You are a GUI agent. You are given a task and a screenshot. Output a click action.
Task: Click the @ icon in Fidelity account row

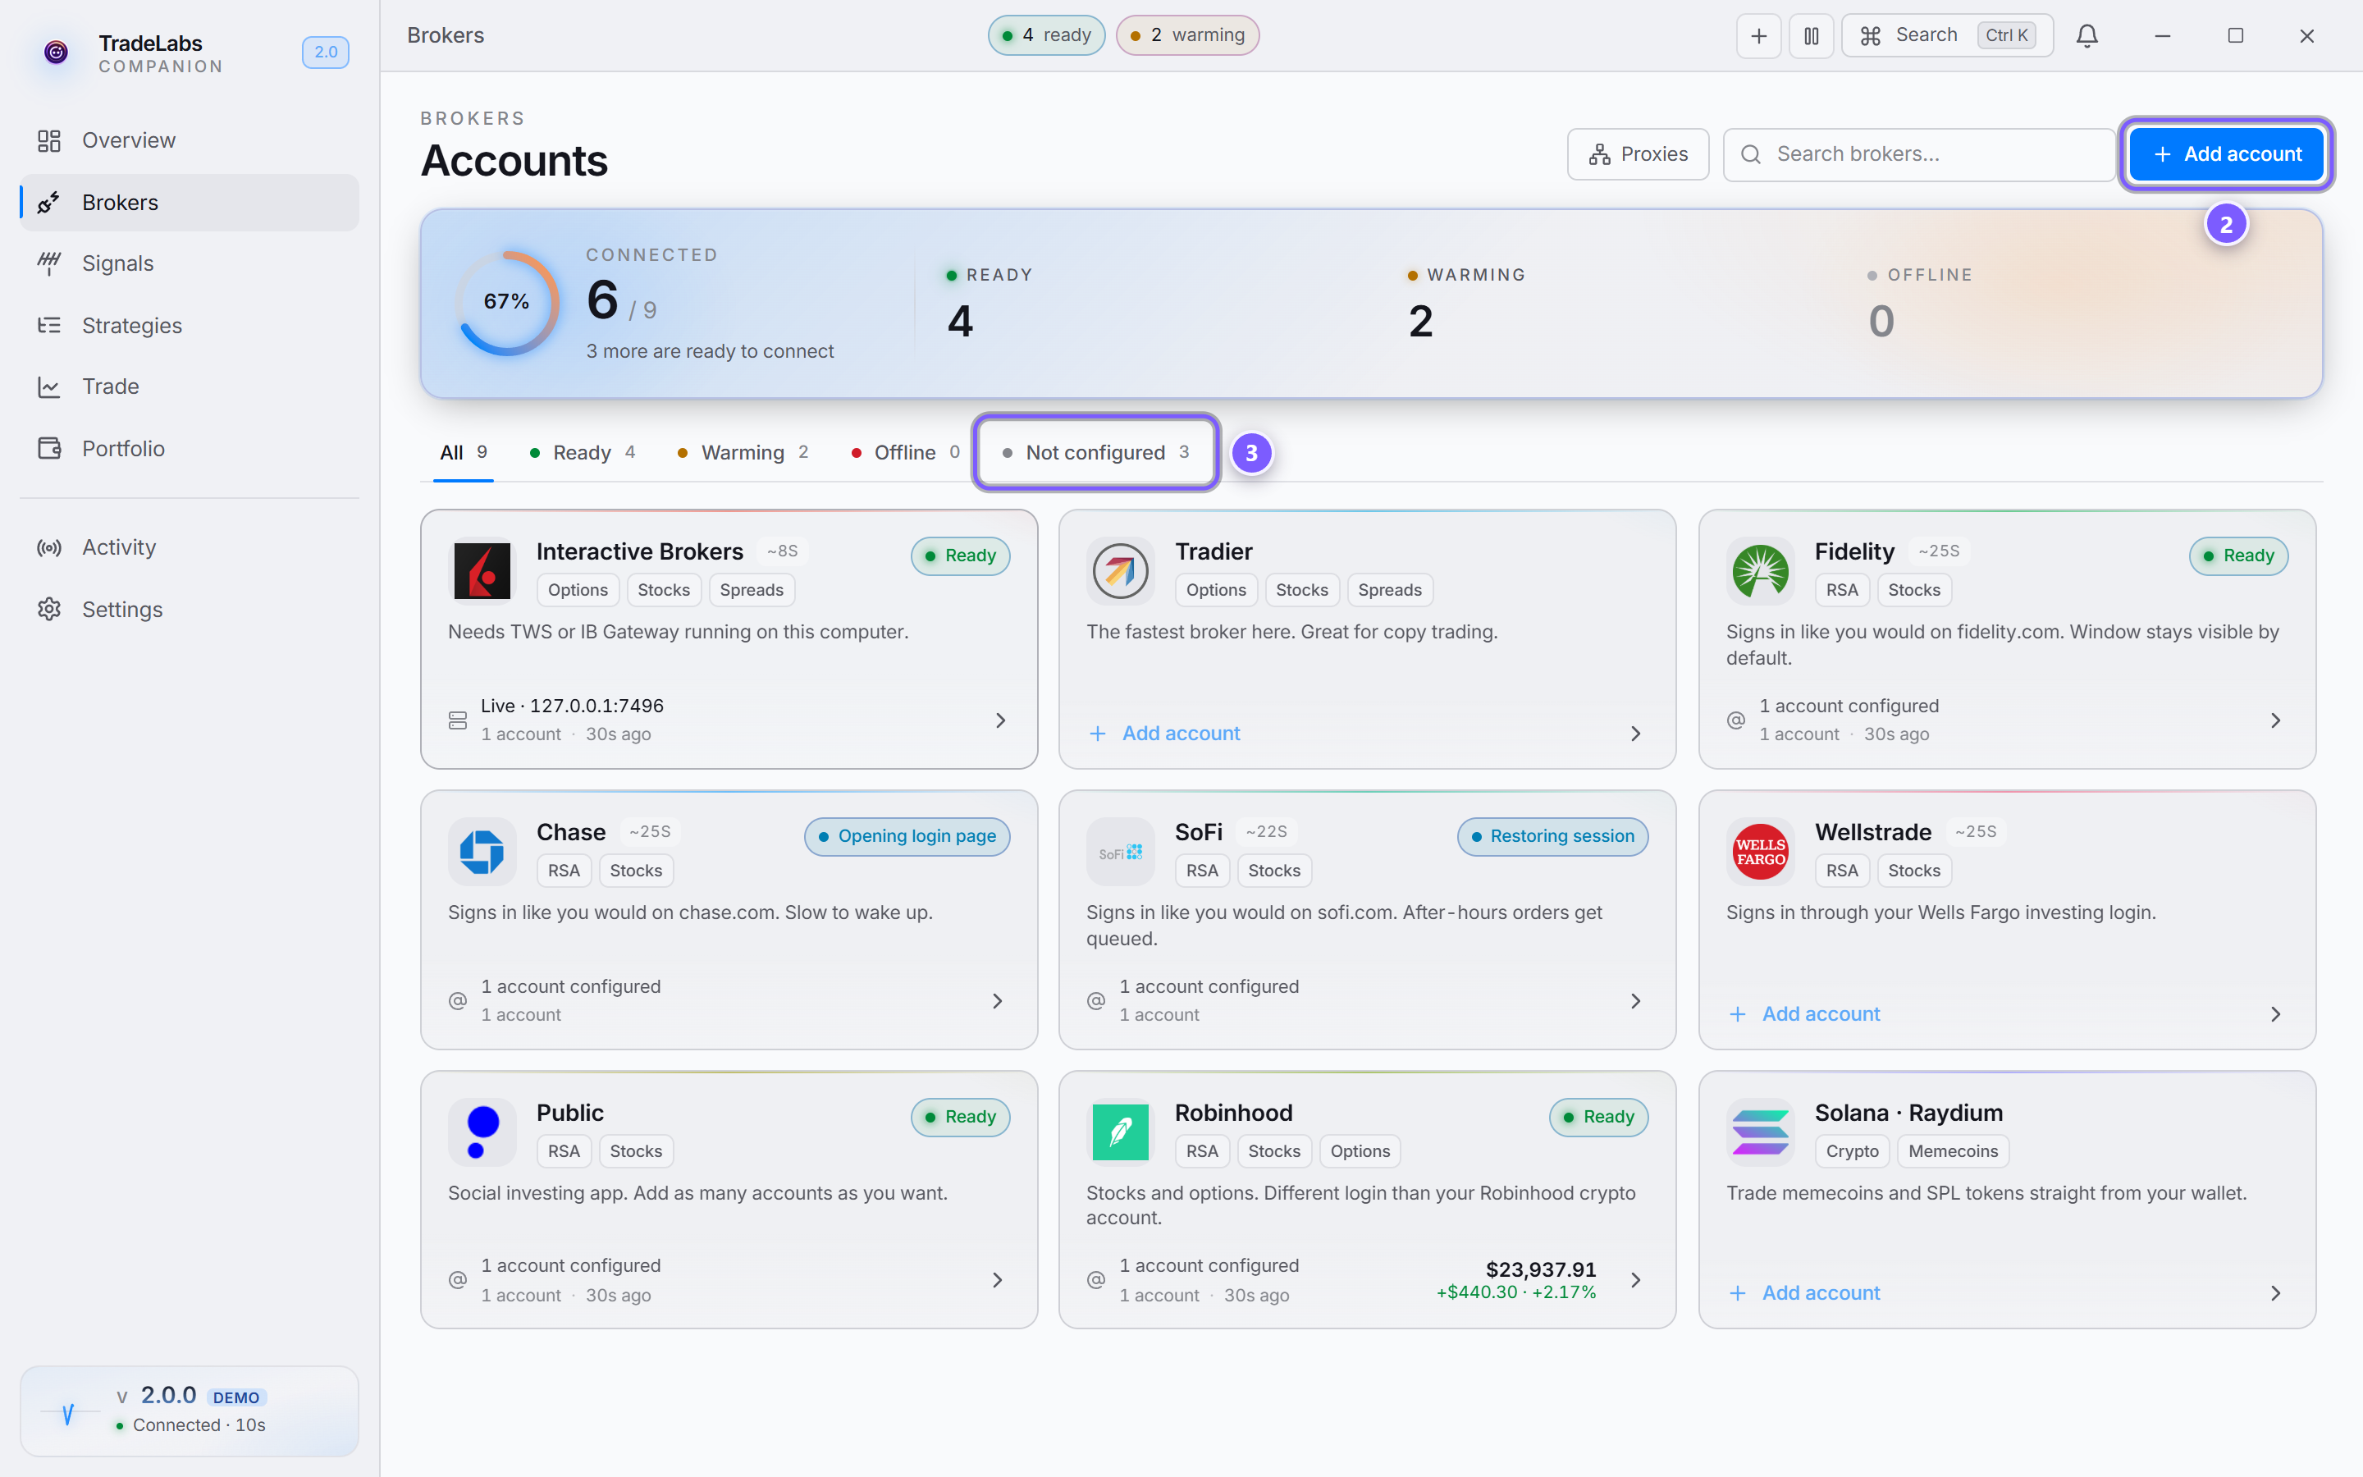[1736, 721]
